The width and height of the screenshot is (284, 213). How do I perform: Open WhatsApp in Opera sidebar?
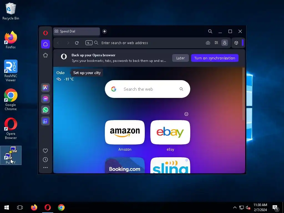pyautogui.click(x=45, y=110)
